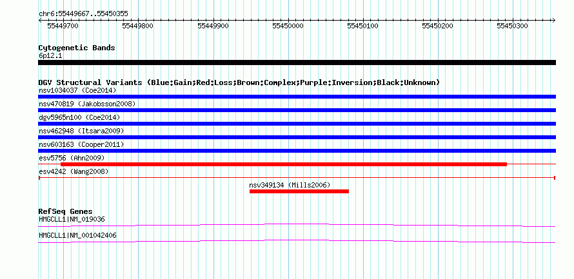Open the nsv349134 (Mills2006) variant label
Screen dimensions: 574x279
[290, 185]
